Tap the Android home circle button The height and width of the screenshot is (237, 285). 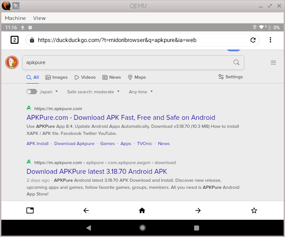point(142,228)
